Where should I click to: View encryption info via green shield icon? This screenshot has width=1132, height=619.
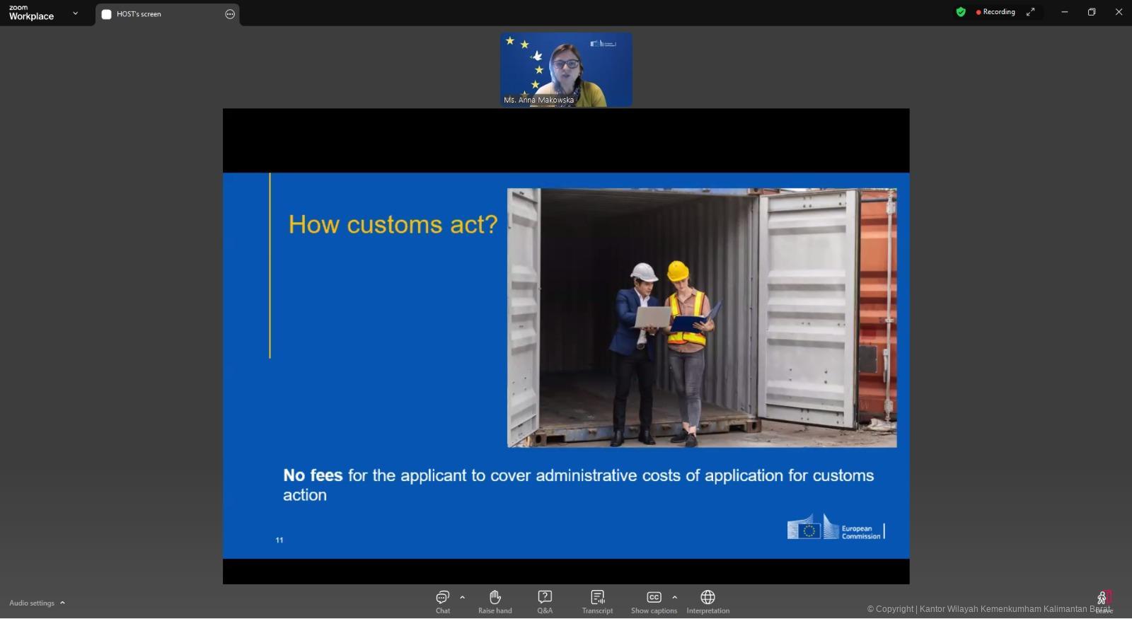tap(960, 12)
